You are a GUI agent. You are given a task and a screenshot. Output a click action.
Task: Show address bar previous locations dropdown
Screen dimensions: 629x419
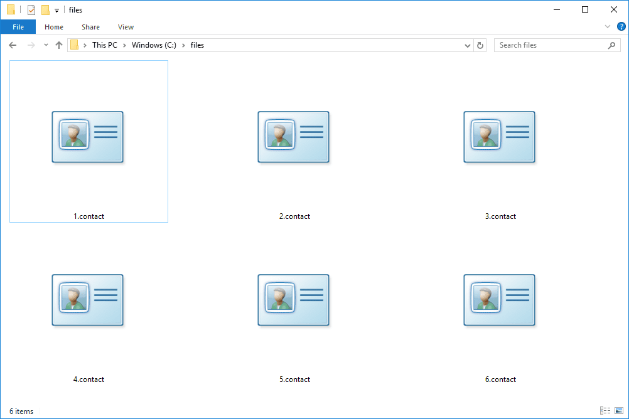coord(467,45)
